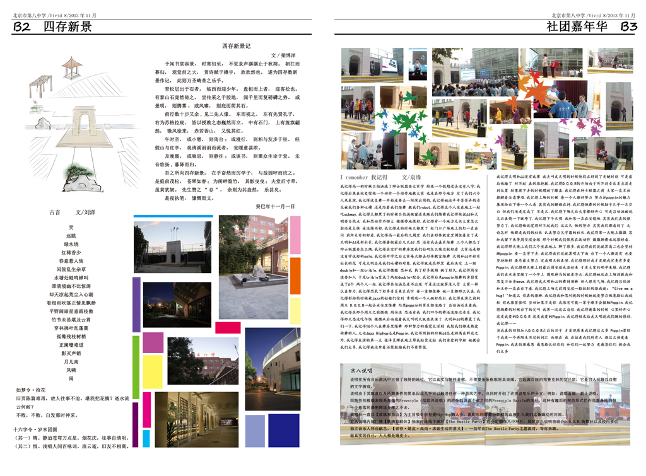Click the B2 page number in the left header
This screenshot has width=646, height=476.
pos(22,26)
